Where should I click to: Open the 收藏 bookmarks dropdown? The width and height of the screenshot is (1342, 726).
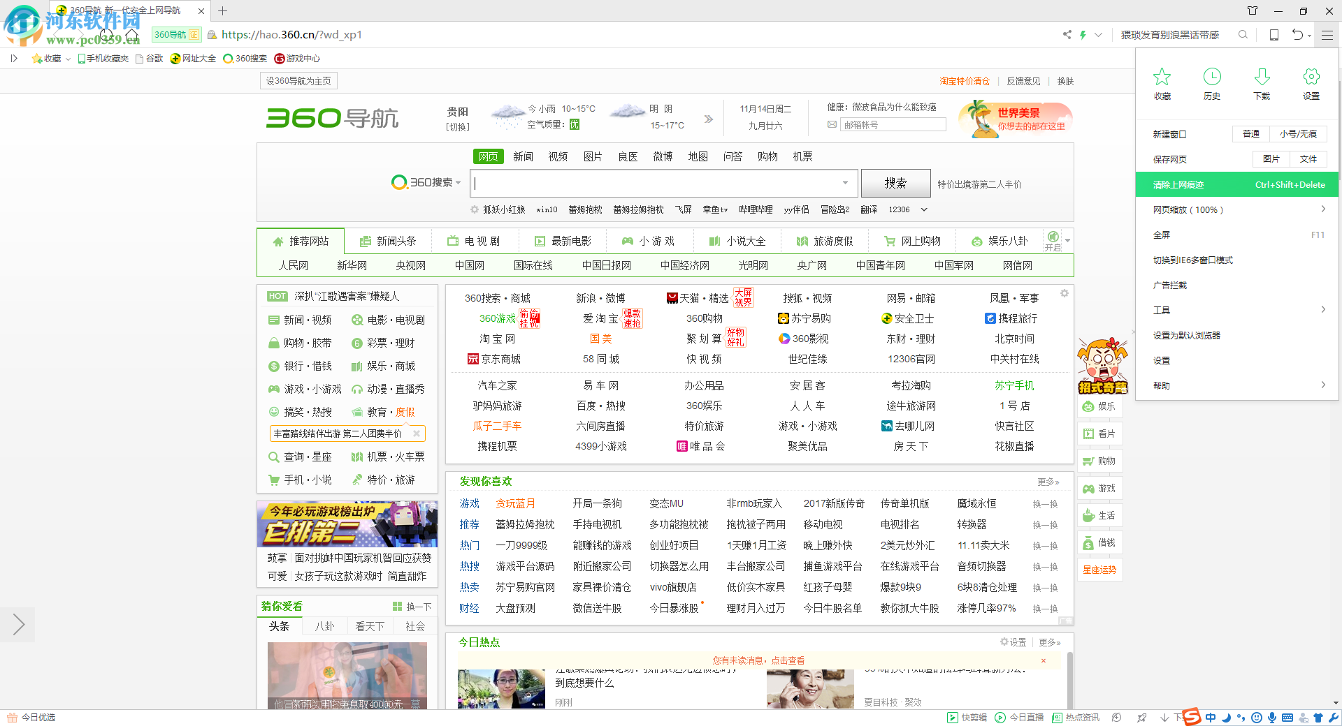tap(51, 59)
